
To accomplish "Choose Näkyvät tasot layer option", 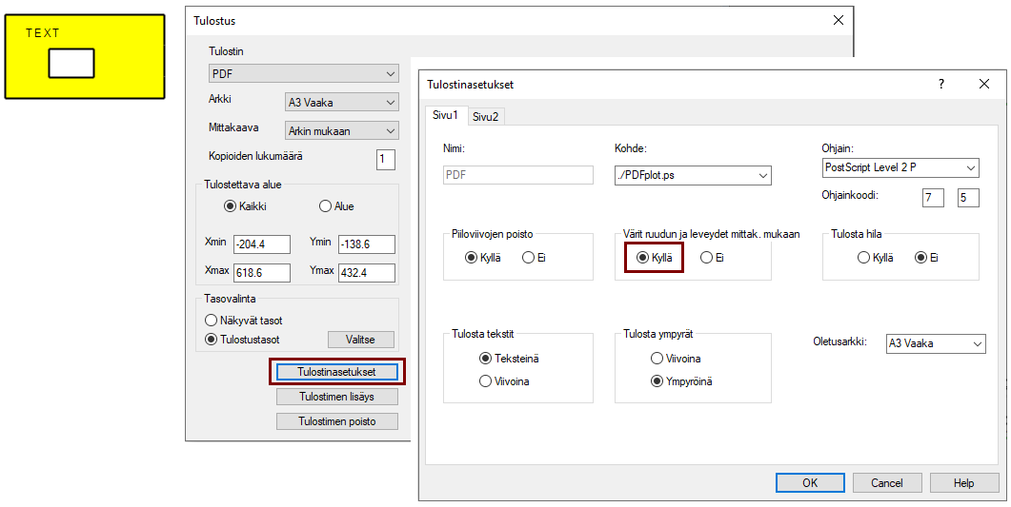I will point(212,321).
